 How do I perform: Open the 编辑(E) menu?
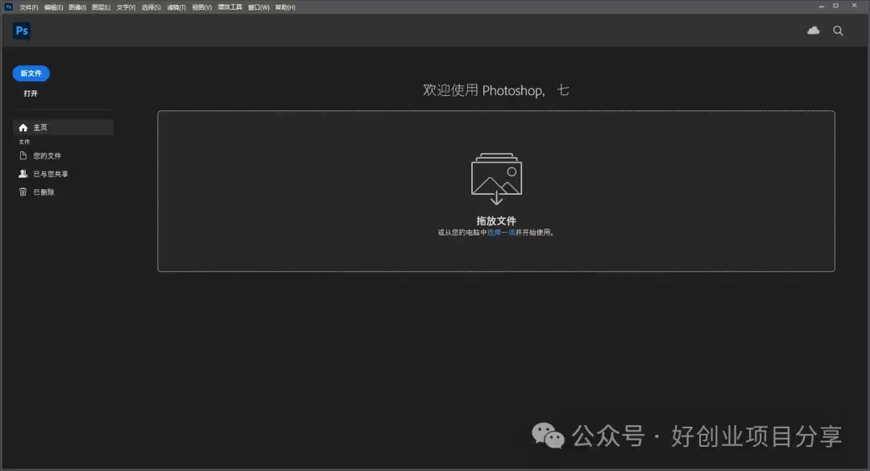pyautogui.click(x=53, y=7)
